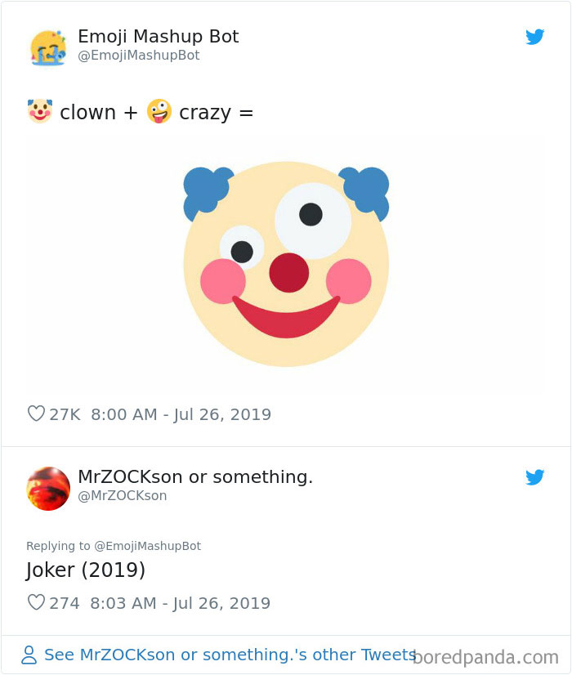Click the 27K like count
This screenshot has height=675, width=572.
click(63, 414)
